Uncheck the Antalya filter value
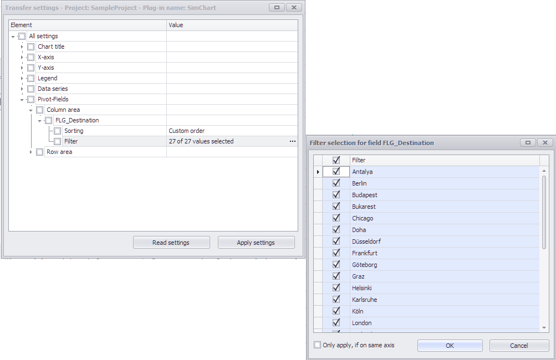The image size is (556, 360). click(336, 172)
